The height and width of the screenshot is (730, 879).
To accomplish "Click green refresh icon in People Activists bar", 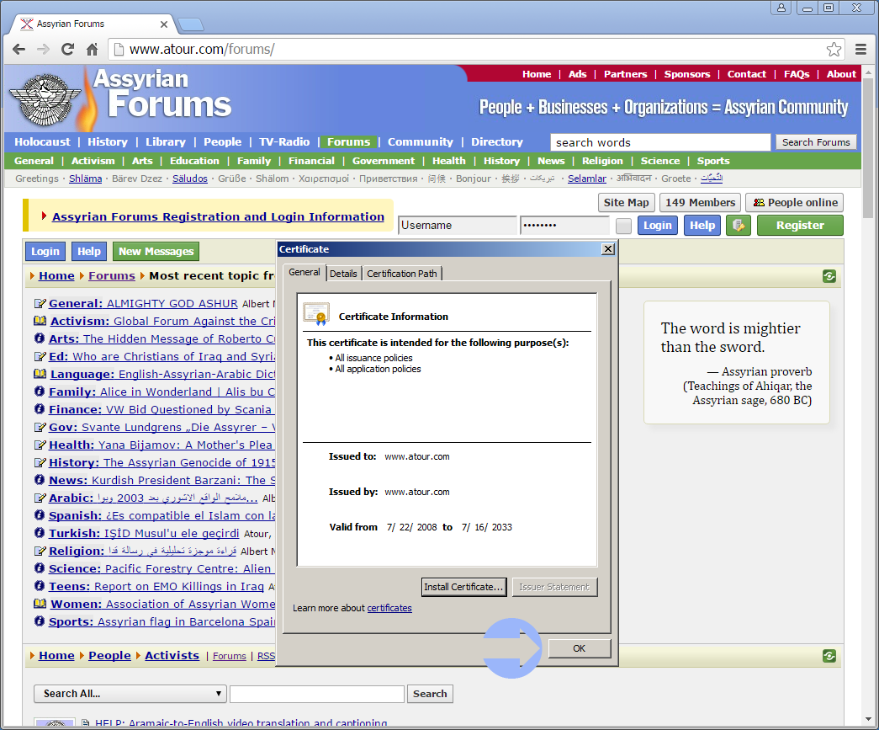I will coord(829,655).
